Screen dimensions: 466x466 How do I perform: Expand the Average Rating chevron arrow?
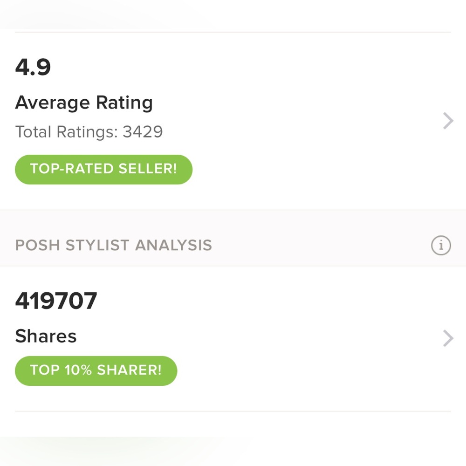click(x=448, y=121)
